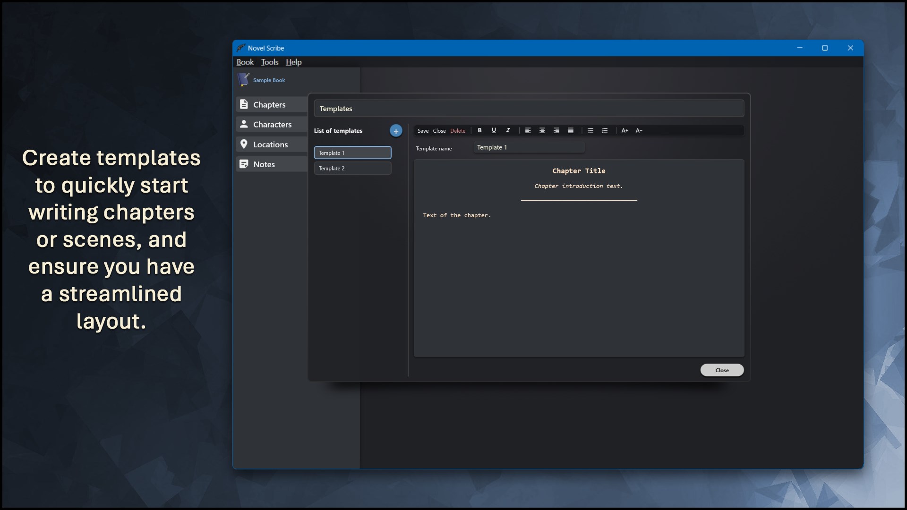
Task: Click the 'Text of the chapter.' line
Action: 457,215
